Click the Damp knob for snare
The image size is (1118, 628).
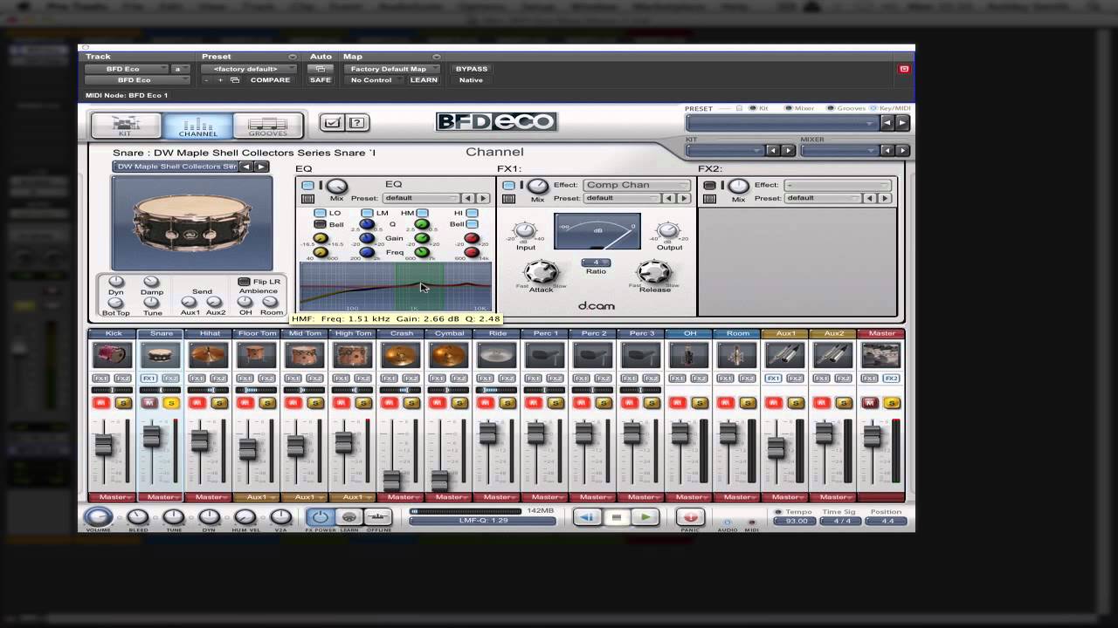click(151, 282)
